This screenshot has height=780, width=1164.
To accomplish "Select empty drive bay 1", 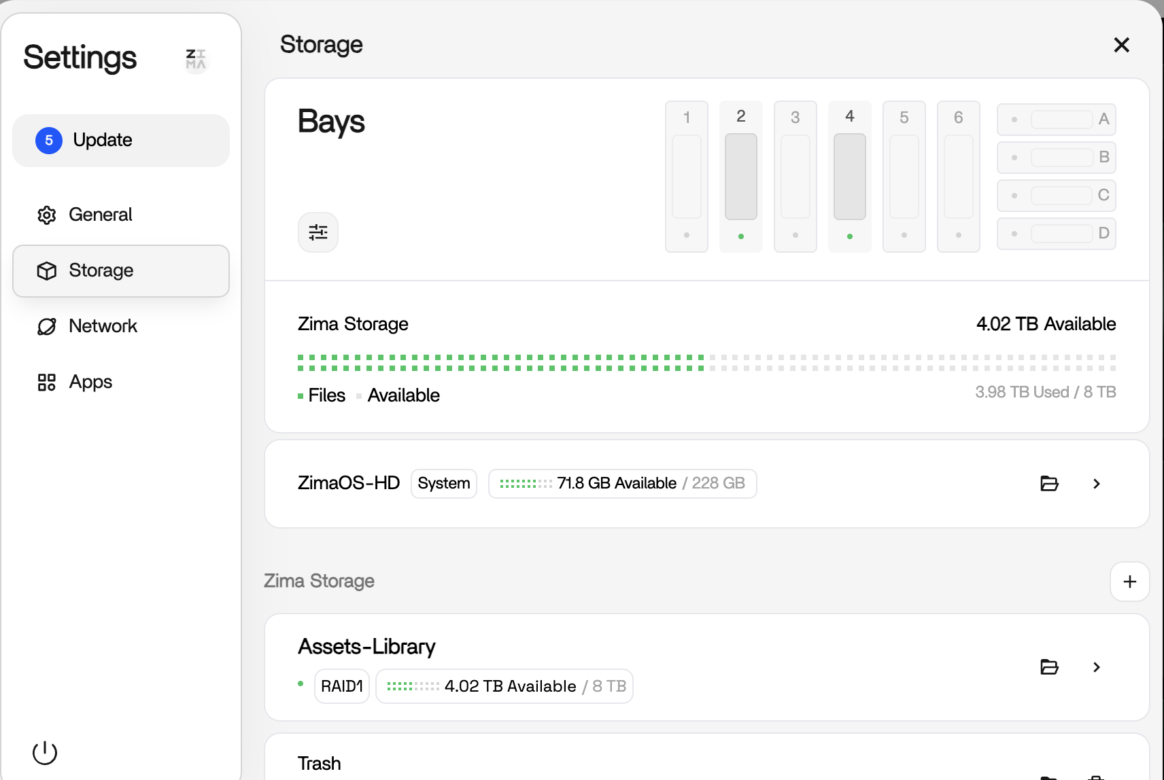I will click(x=686, y=177).
